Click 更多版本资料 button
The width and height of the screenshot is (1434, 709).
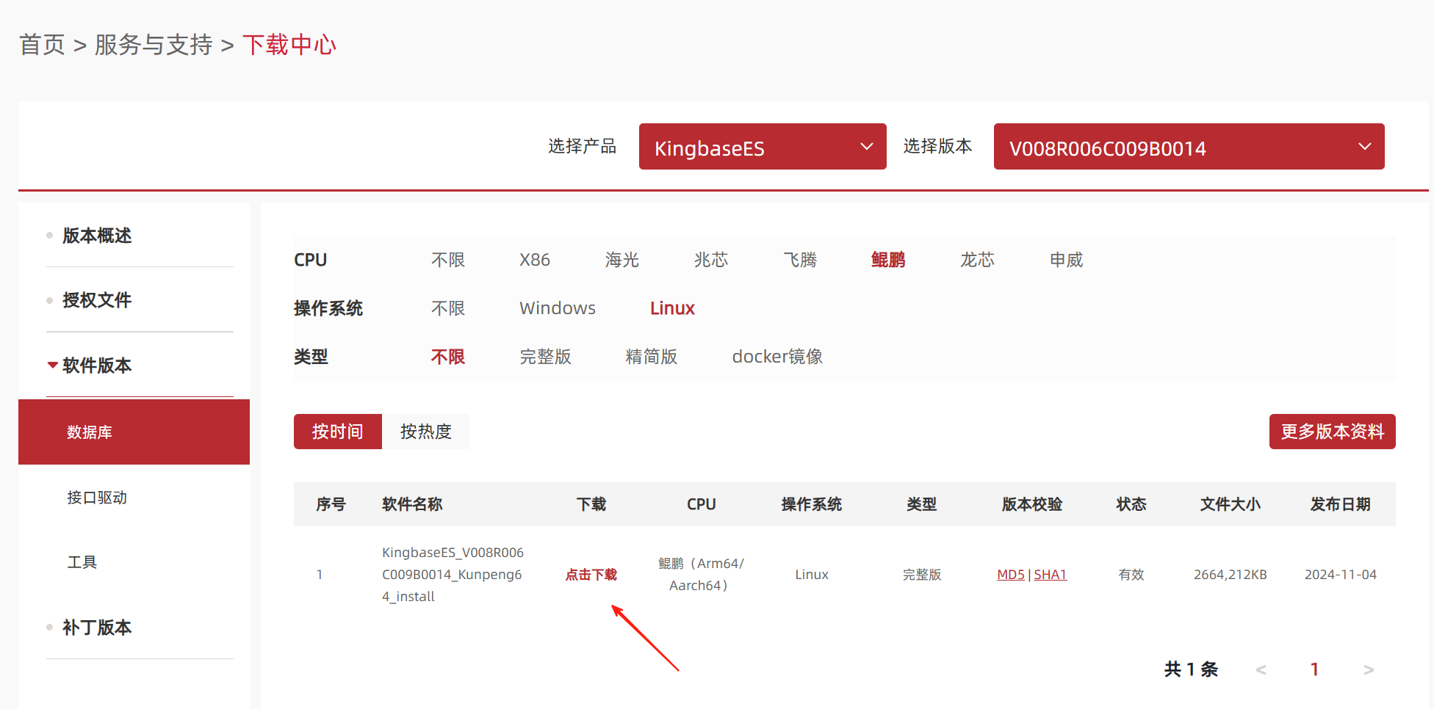tap(1333, 432)
